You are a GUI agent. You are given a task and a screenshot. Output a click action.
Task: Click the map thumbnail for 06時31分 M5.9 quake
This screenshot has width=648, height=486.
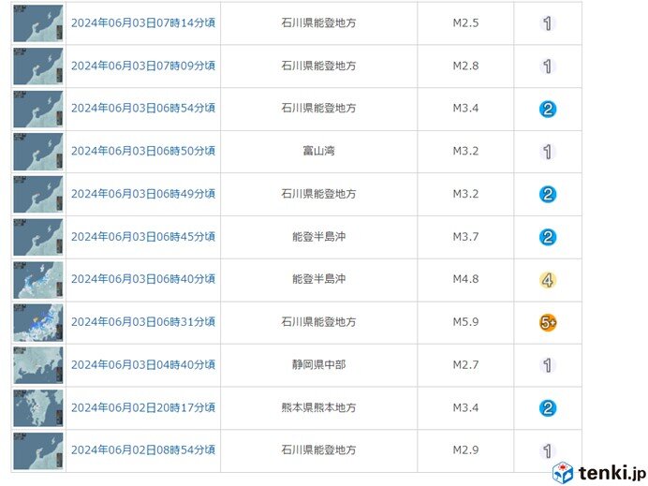tap(38, 323)
